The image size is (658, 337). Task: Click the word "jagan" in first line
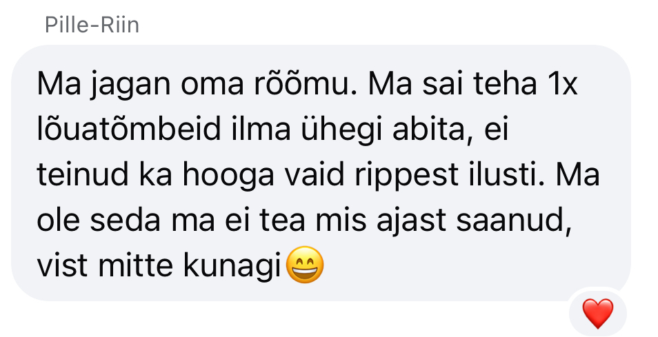(x=130, y=84)
